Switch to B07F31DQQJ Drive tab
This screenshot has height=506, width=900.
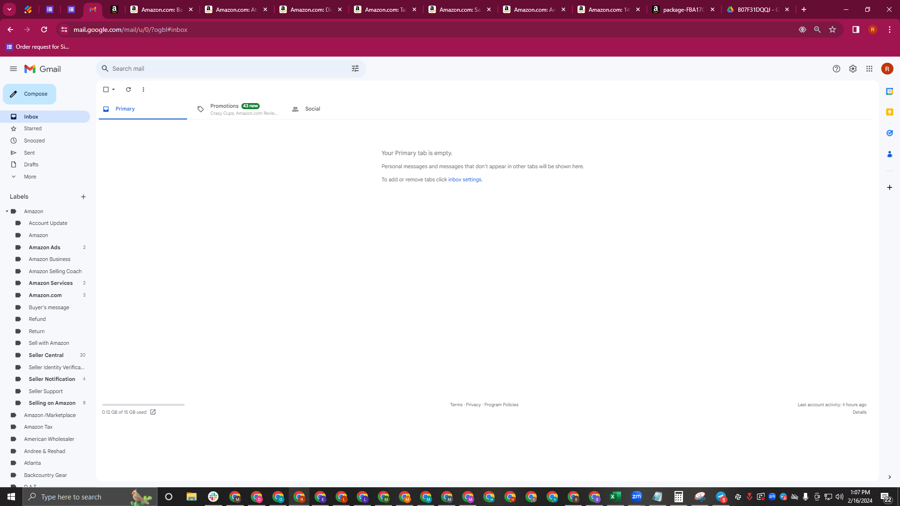(758, 9)
